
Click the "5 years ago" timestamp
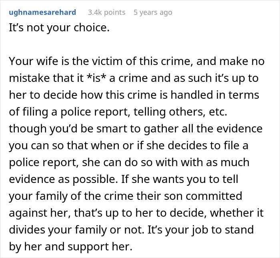[x=153, y=12]
